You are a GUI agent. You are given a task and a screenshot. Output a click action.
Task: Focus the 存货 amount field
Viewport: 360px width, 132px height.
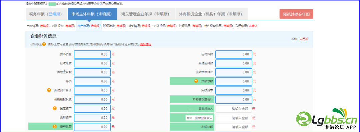click(x=92, y=81)
